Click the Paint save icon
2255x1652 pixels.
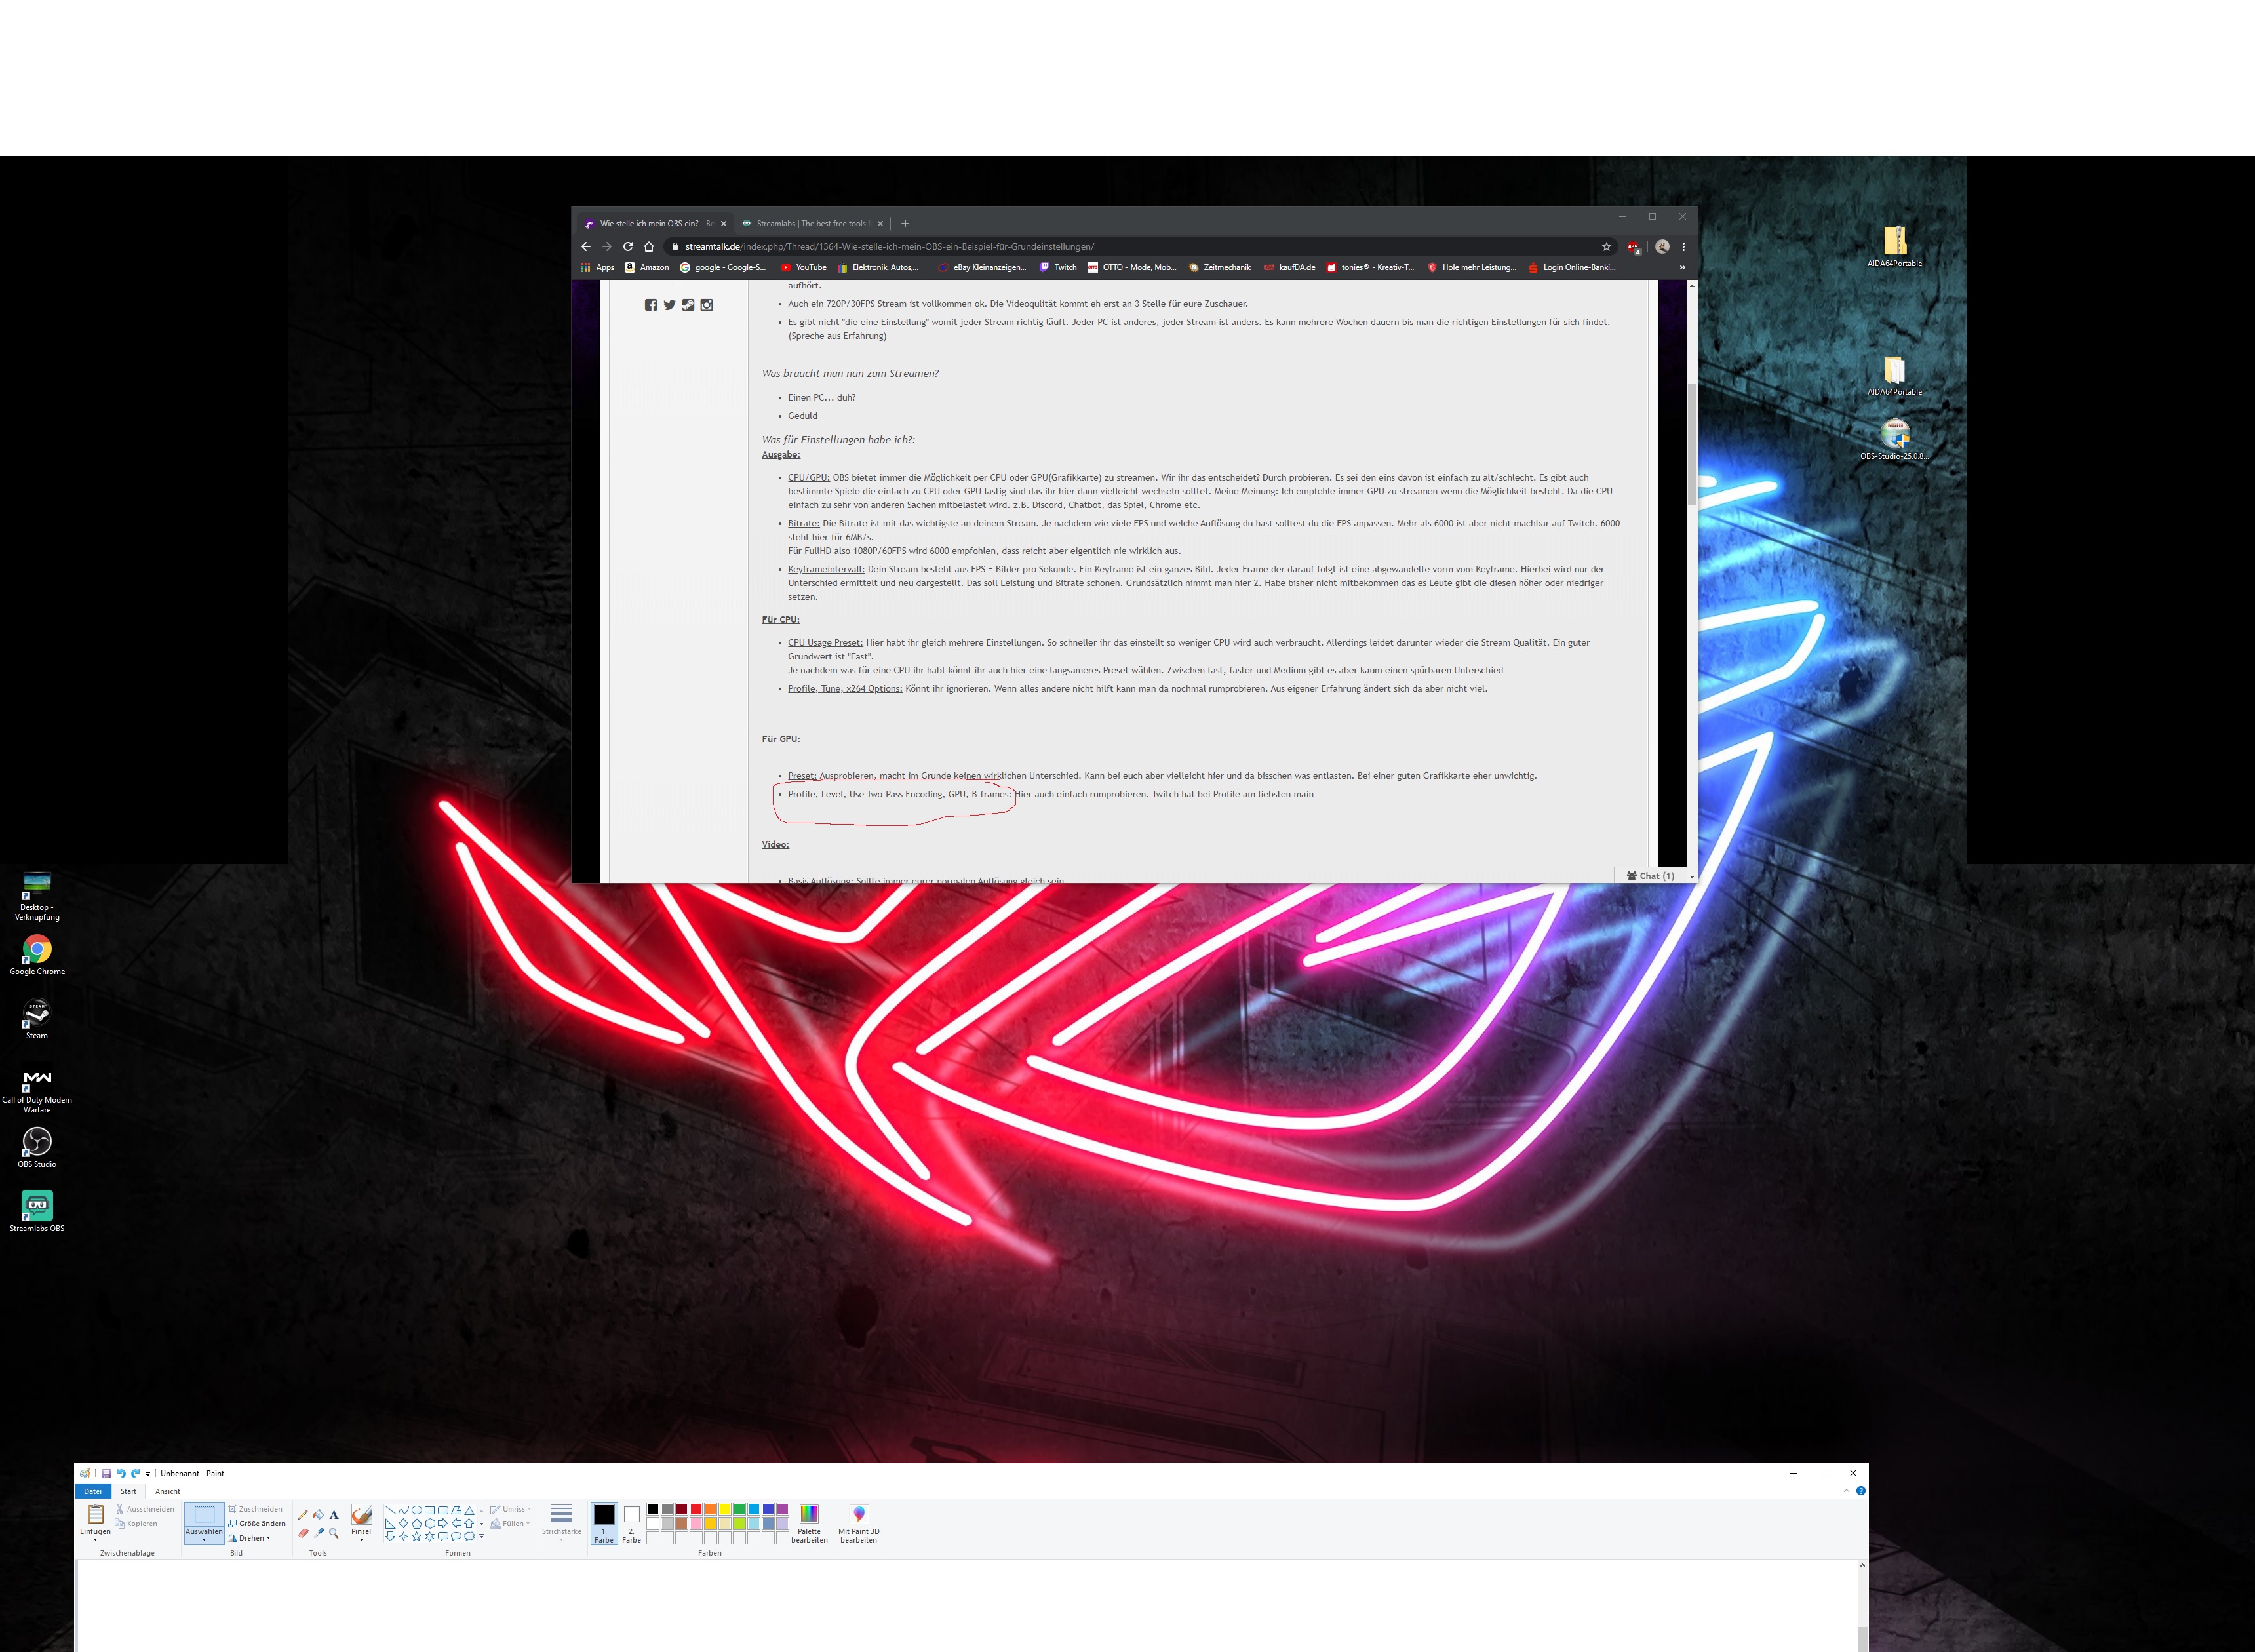(x=107, y=1473)
